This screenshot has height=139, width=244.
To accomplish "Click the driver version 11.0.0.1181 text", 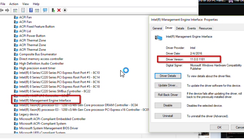I will pyautogui.click(x=198, y=59).
